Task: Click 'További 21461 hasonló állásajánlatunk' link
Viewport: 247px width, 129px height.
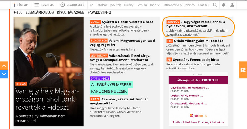Action: tap(198, 122)
